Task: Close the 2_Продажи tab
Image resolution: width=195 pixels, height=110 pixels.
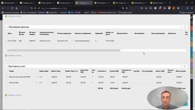Action: coord(91,3)
